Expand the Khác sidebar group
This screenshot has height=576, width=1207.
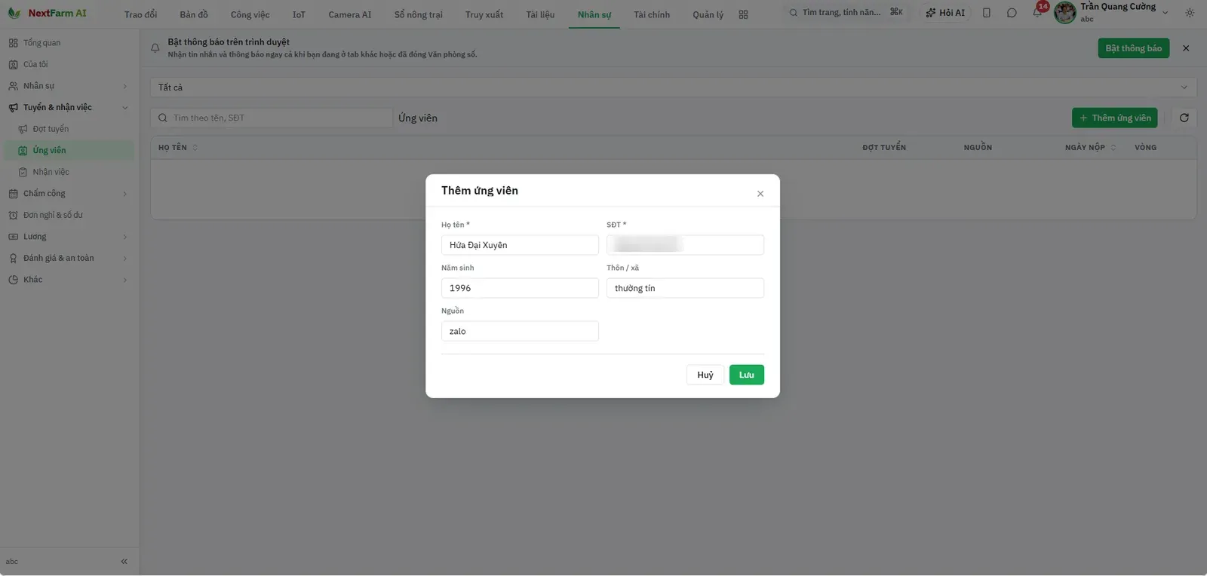[x=68, y=280]
